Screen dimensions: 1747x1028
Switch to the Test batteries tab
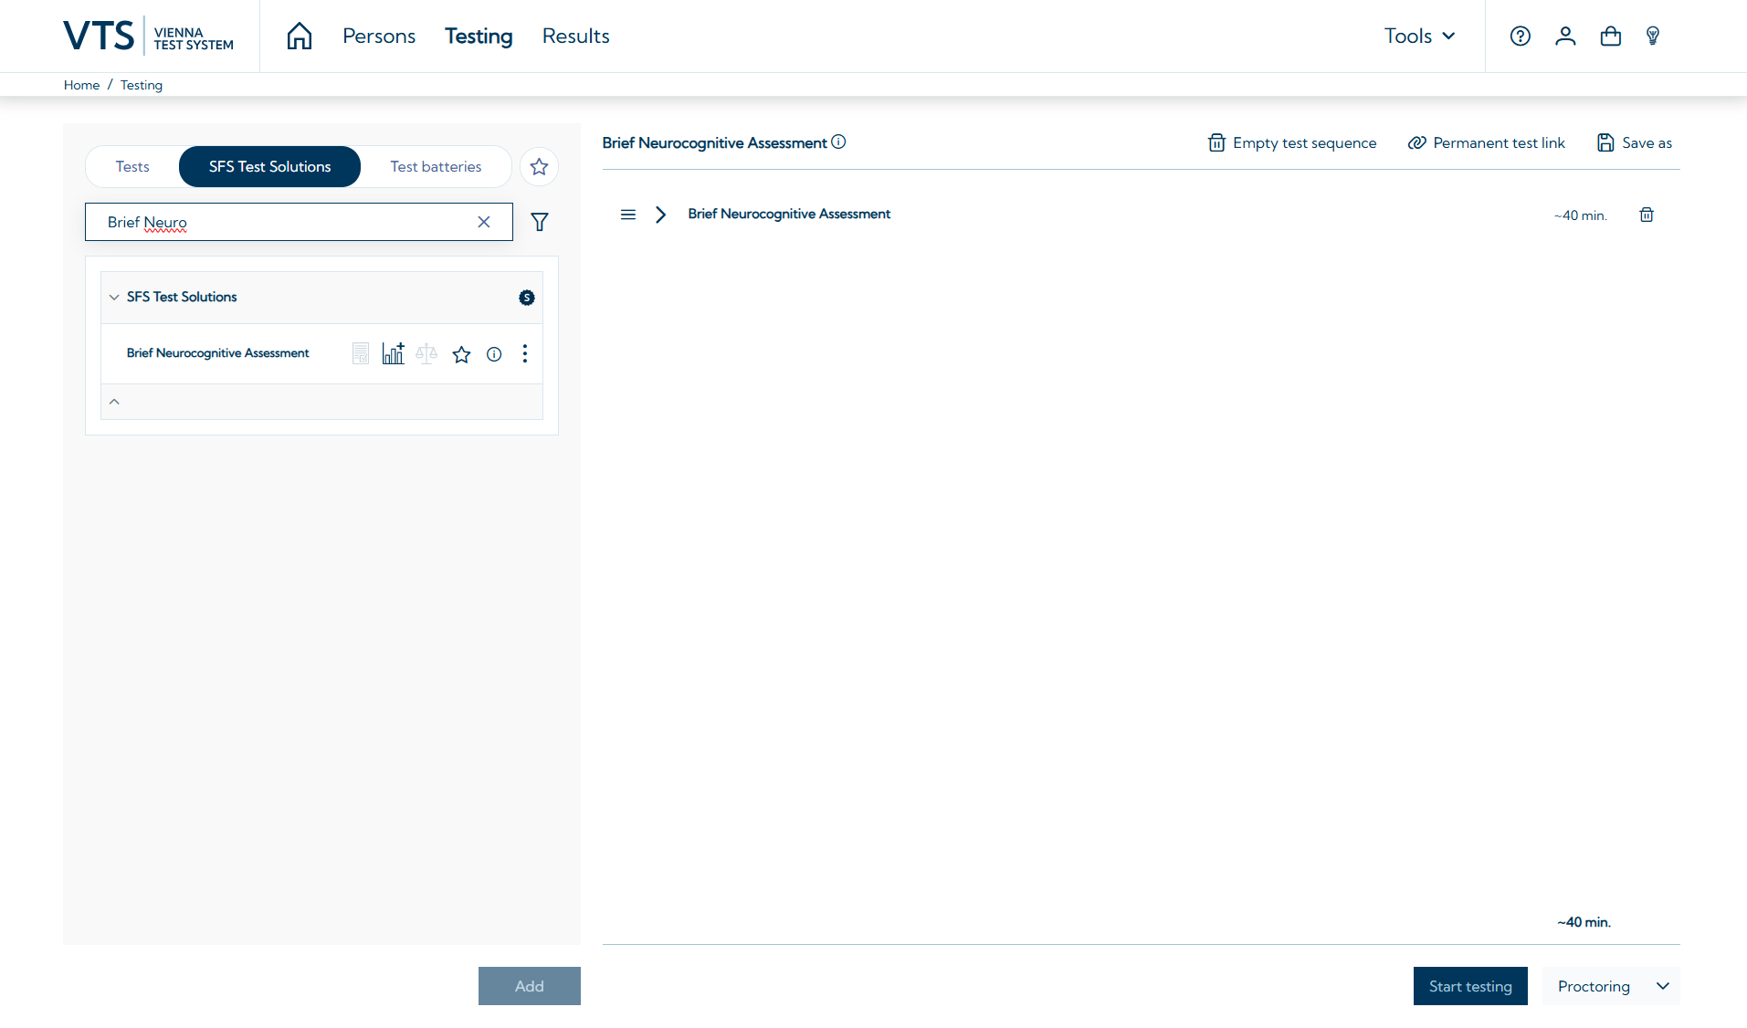pos(436,167)
